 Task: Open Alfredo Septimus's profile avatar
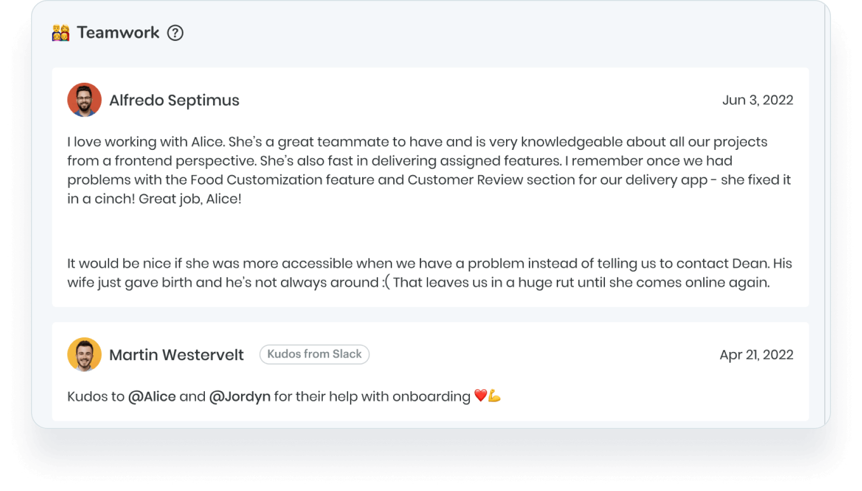[84, 100]
